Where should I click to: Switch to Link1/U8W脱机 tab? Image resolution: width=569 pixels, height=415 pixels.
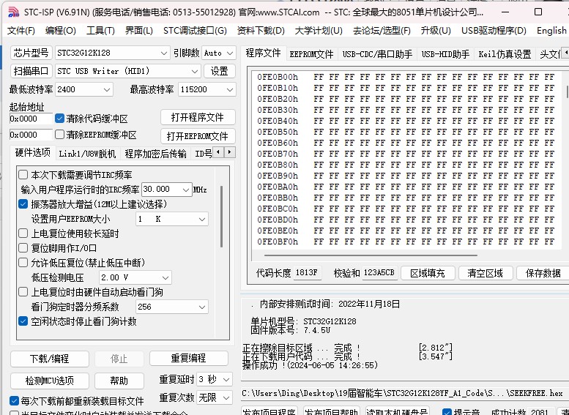tap(87, 154)
